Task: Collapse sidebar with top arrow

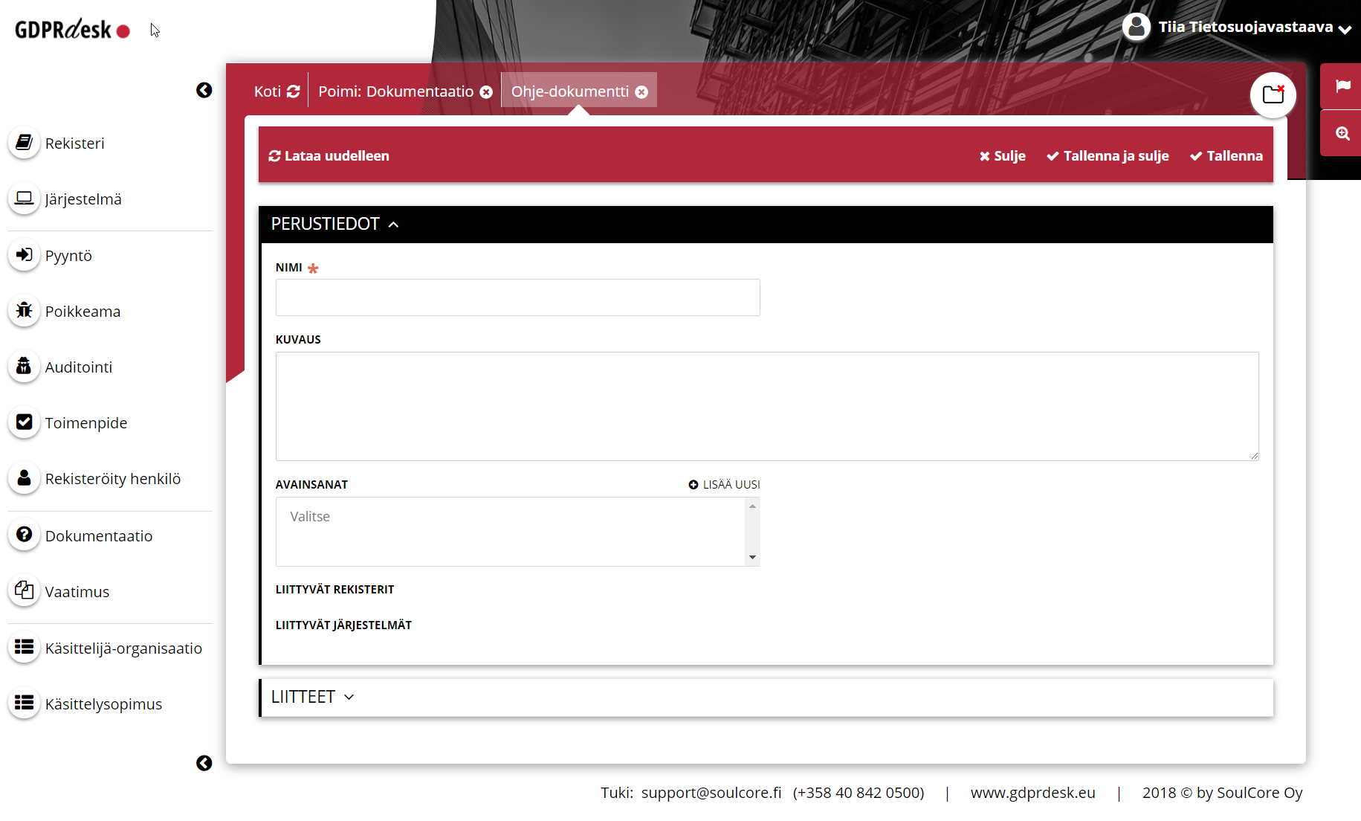Action: click(204, 90)
